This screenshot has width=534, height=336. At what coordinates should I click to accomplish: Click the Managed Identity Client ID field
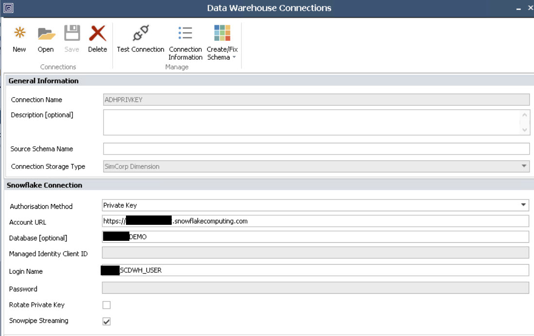315,252
